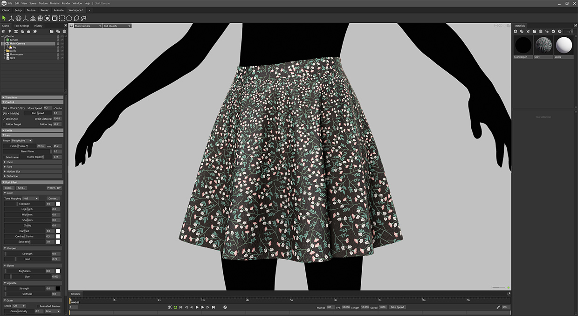Image resolution: width=578 pixels, height=316 pixels.
Task: Click the rectangular marquee selection tool
Action: [62, 18]
